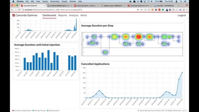Screen dimensions: 199x112
Task: Click Average Duration until initial rejection title
Action: (x=37, y=45)
